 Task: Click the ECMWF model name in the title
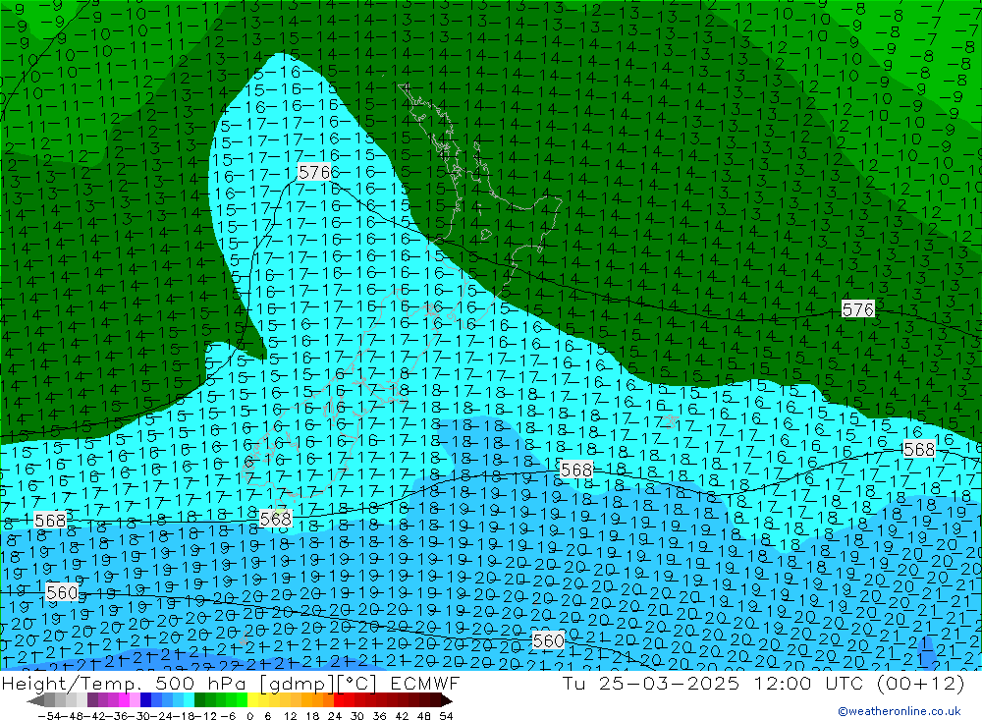click(x=424, y=683)
